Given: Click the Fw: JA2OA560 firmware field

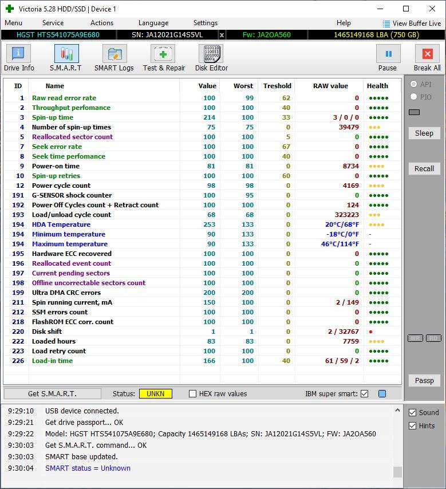Looking at the screenshot, I should (267, 35).
